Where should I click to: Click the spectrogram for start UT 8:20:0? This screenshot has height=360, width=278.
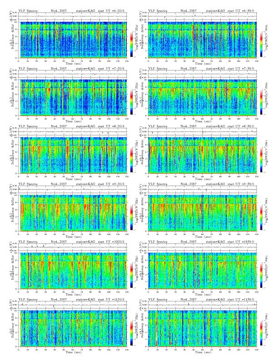pyautogui.click(x=73, y=155)
